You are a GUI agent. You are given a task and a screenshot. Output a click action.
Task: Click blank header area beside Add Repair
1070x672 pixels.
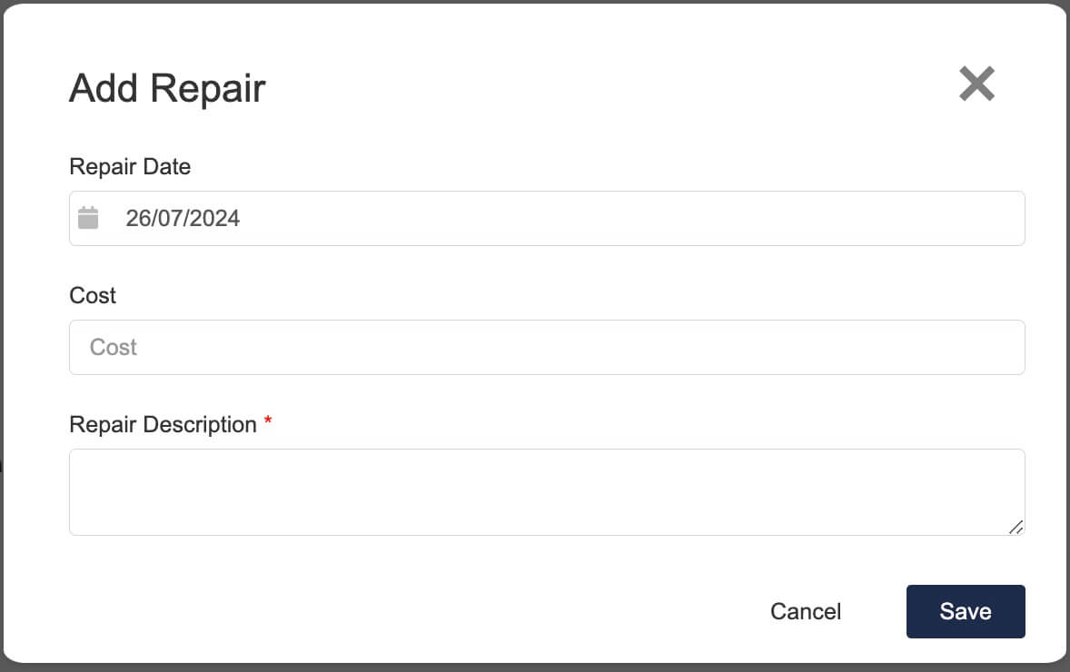coord(608,88)
